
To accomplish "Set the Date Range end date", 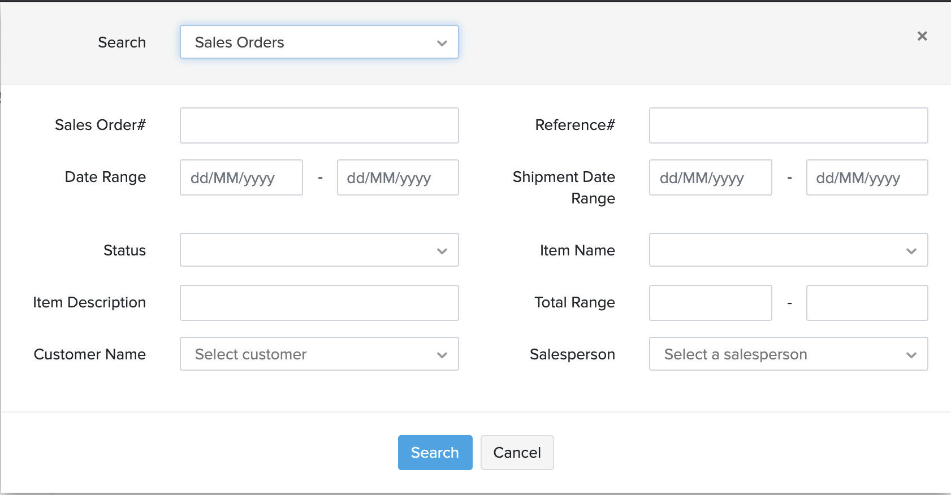I will 397,178.
